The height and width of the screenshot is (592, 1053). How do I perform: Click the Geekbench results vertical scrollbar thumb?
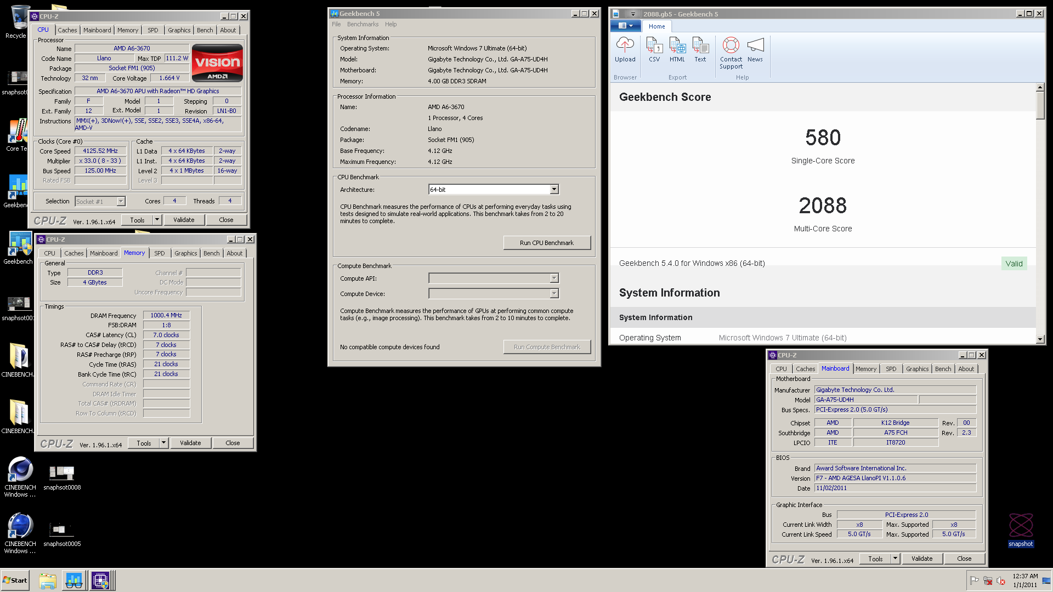(1040, 105)
